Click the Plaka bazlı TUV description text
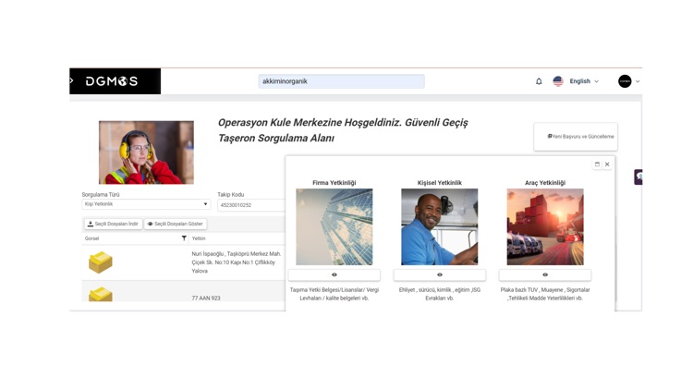This screenshot has height=390, width=693. pos(545,294)
